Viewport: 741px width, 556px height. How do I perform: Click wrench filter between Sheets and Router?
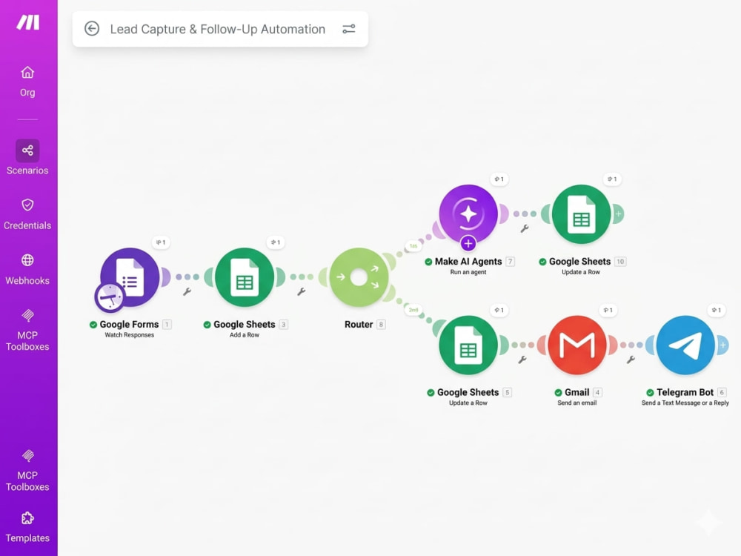pyautogui.click(x=302, y=291)
